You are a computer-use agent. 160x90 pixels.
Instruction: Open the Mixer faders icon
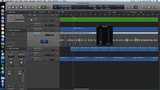point(29,7)
